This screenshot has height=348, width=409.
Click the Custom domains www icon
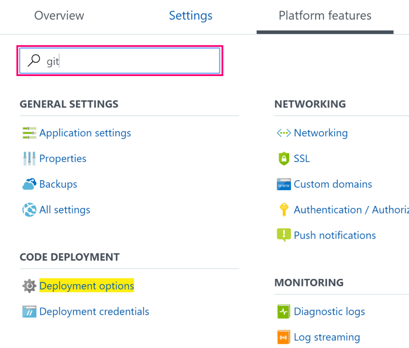(283, 184)
